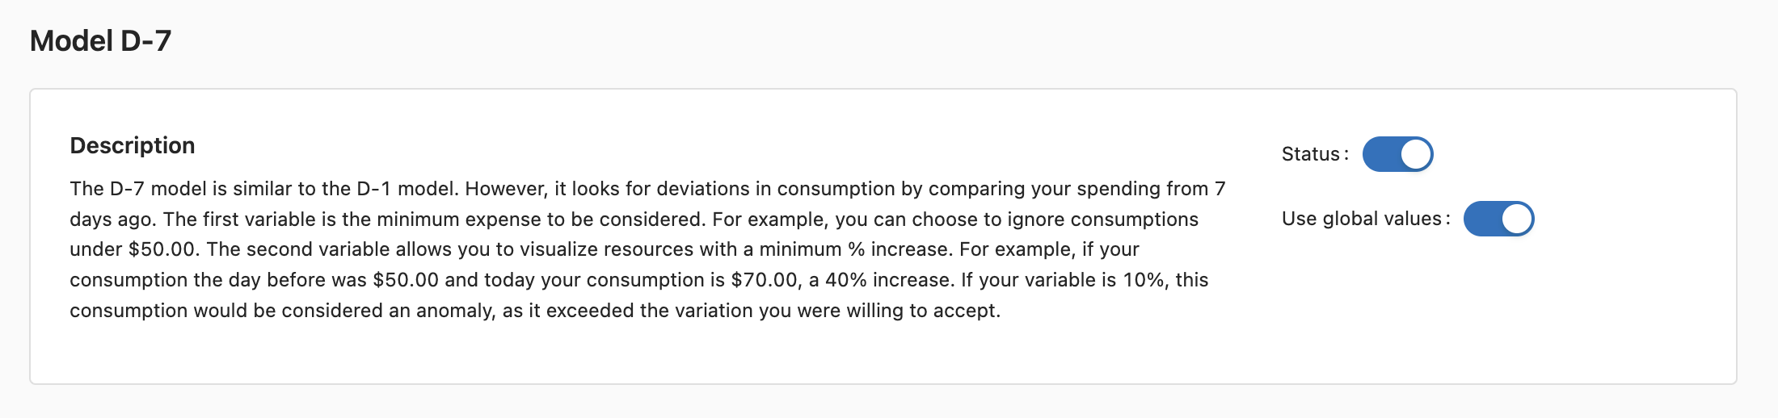Click the words 'D-1 model' in the description
1778x418 pixels.
pyautogui.click(x=407, y=189)
